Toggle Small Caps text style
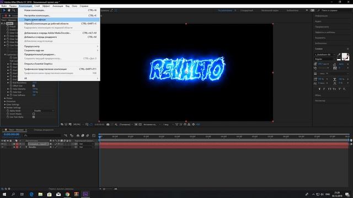 [334, 89]
